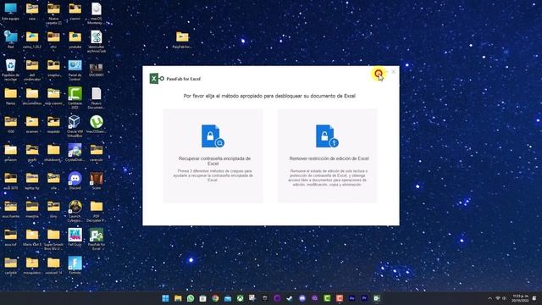
Task: Select the examen folder on desktop
Action: point(32,125)
